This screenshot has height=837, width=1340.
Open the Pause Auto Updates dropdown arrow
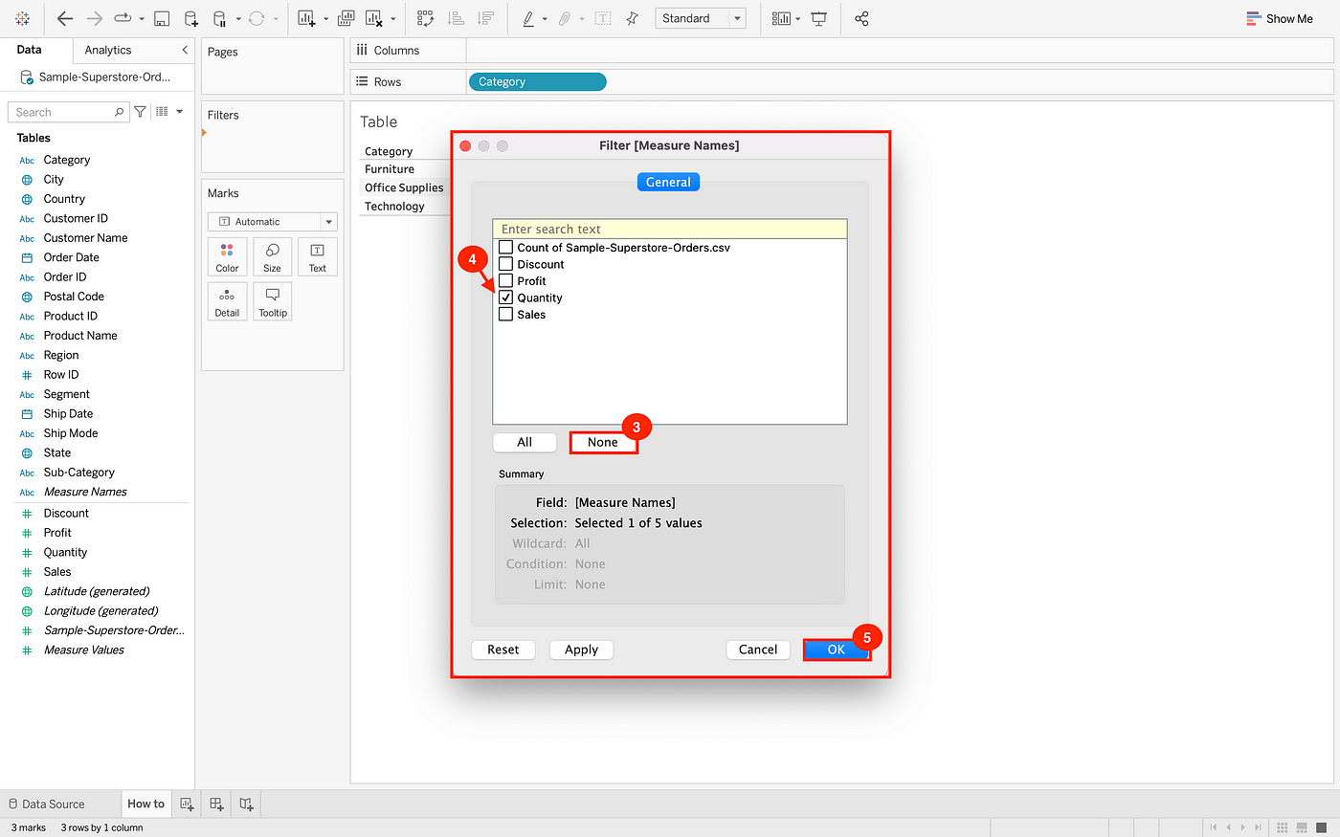point(237,19)
